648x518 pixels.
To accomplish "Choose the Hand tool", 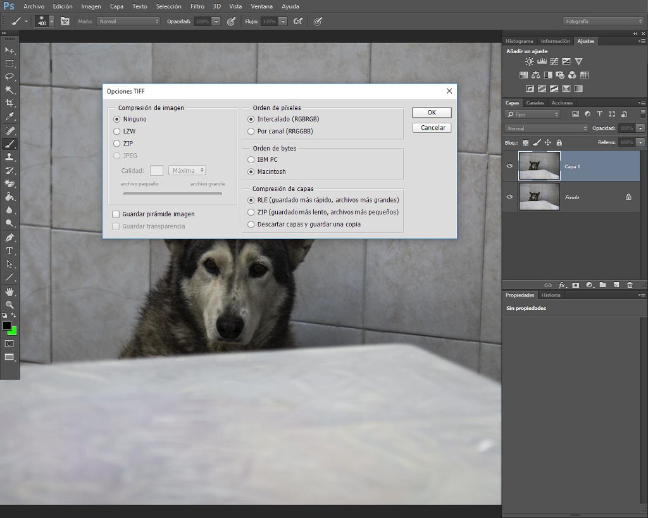I will click(9, 292).
